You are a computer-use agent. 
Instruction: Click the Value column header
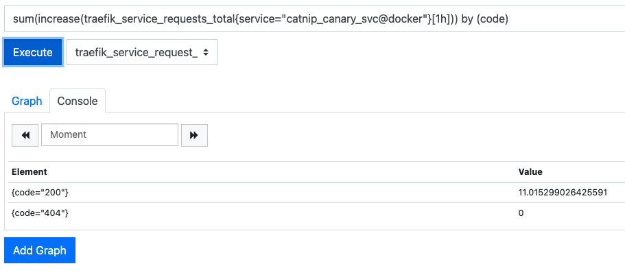coord(530,172)
